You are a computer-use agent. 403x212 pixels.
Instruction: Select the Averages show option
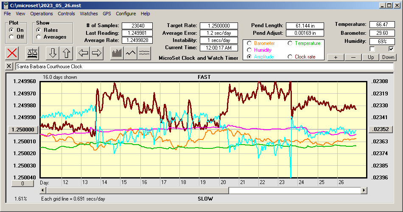pos(39,37)
